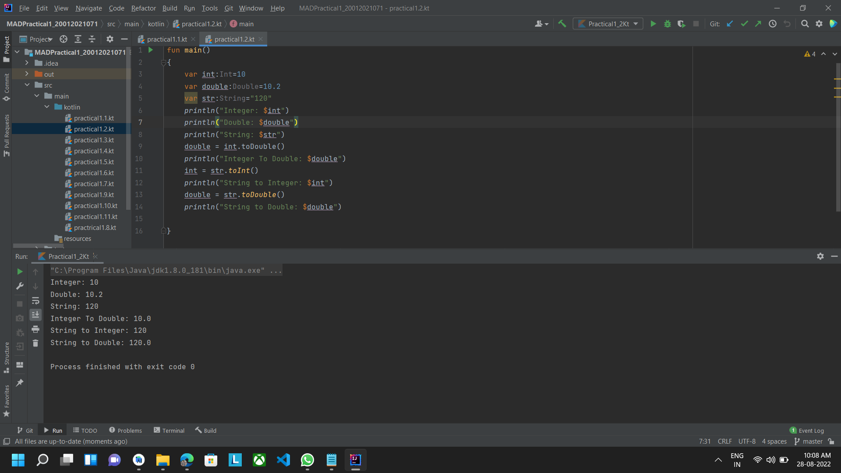Image resolution: width=841 pixels, height=473 pixels.
Task: Open the Terminal tool window
Action: pyautogui.click(x=169, y=430)
